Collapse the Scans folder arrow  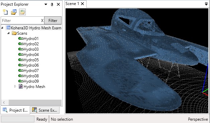pos(8,33)
